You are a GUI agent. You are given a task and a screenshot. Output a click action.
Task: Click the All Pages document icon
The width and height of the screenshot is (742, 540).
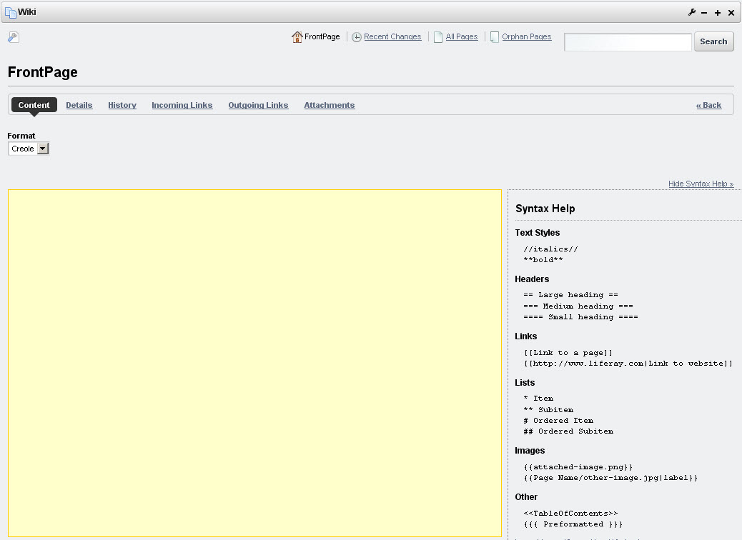pos(438,37)
